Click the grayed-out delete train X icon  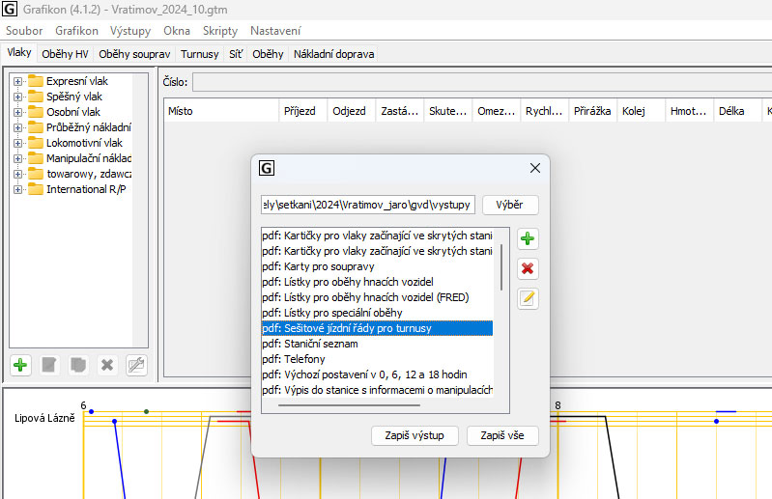[107, 365]
